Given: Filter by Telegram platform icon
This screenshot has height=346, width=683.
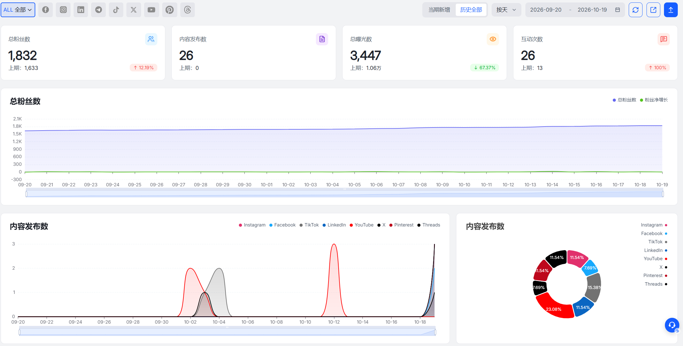Looking at the screenshot, I should [x=98, y=10].
